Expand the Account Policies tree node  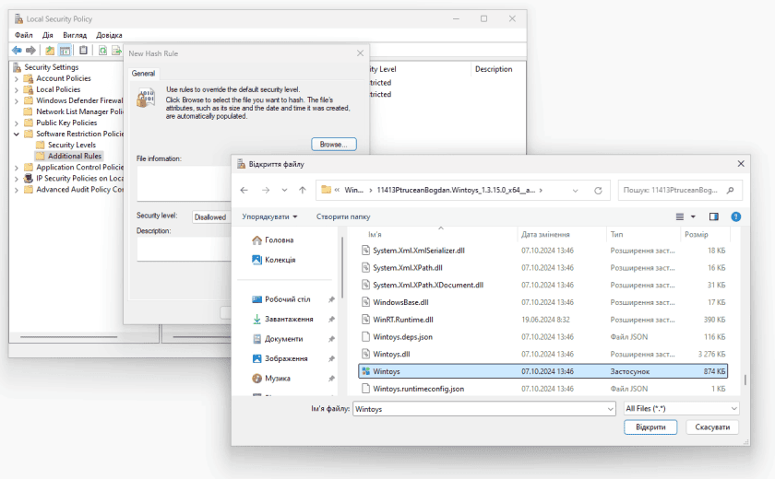(17, 78)
